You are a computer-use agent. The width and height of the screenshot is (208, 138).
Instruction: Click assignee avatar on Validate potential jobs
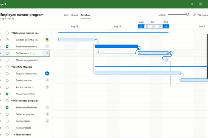click(x=47, y=40)
